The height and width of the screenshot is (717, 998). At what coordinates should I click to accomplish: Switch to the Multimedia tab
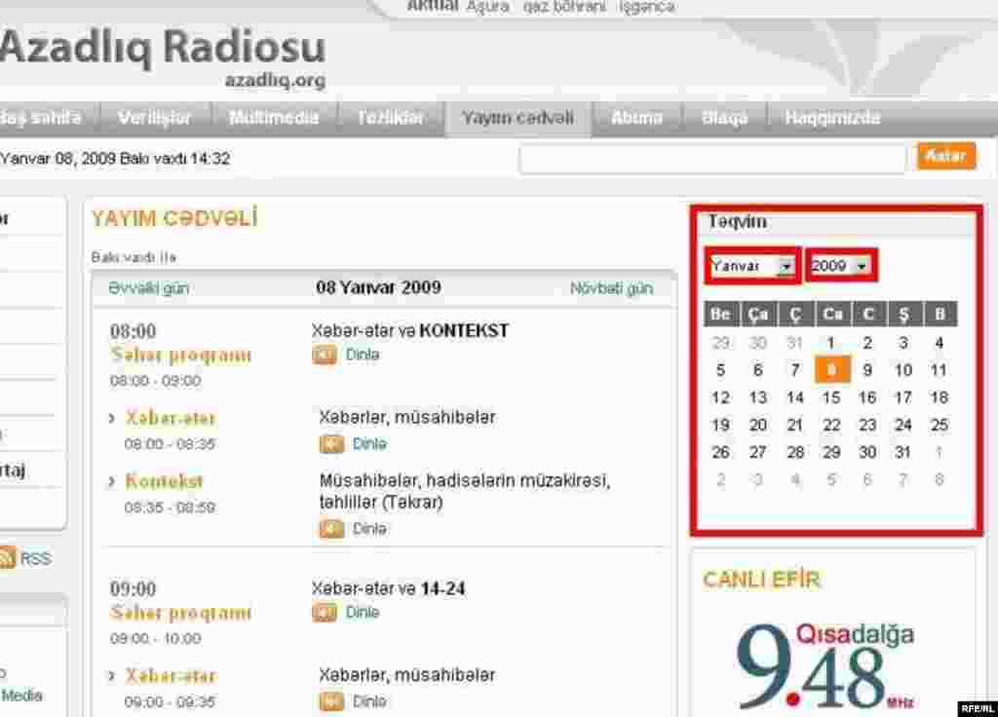(x=274, y=117)
